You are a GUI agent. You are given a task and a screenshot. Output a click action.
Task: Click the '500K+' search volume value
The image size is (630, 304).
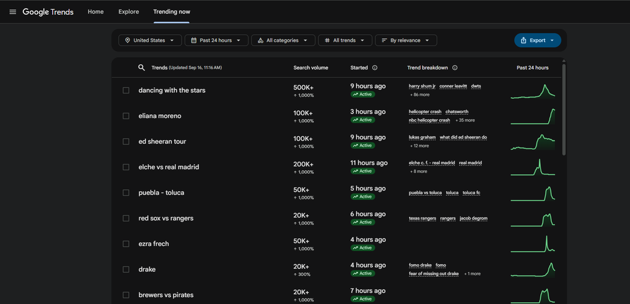click(303, 87)
